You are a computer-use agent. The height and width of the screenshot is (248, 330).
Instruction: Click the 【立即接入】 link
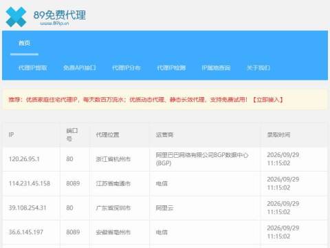pos(267,100)
